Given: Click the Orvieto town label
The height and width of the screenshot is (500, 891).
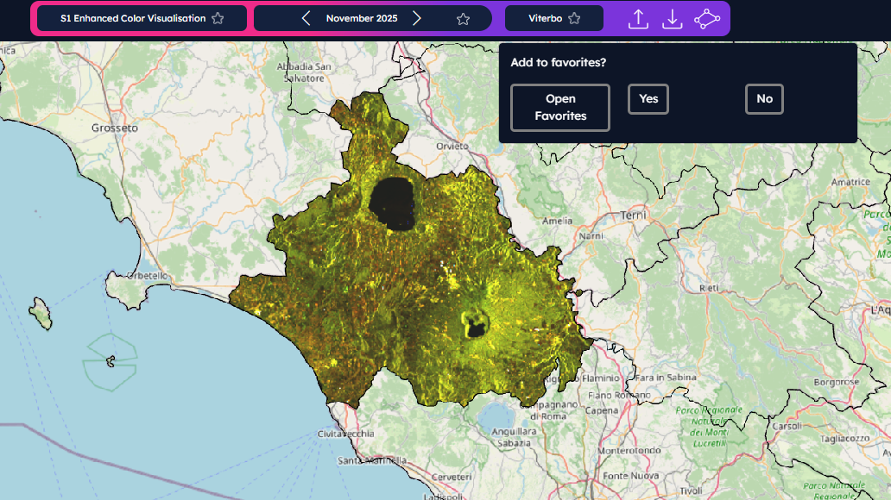Looking at the screenshot, I should (452, 146).
